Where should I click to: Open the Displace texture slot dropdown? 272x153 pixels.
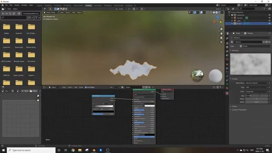coord(251,38)
